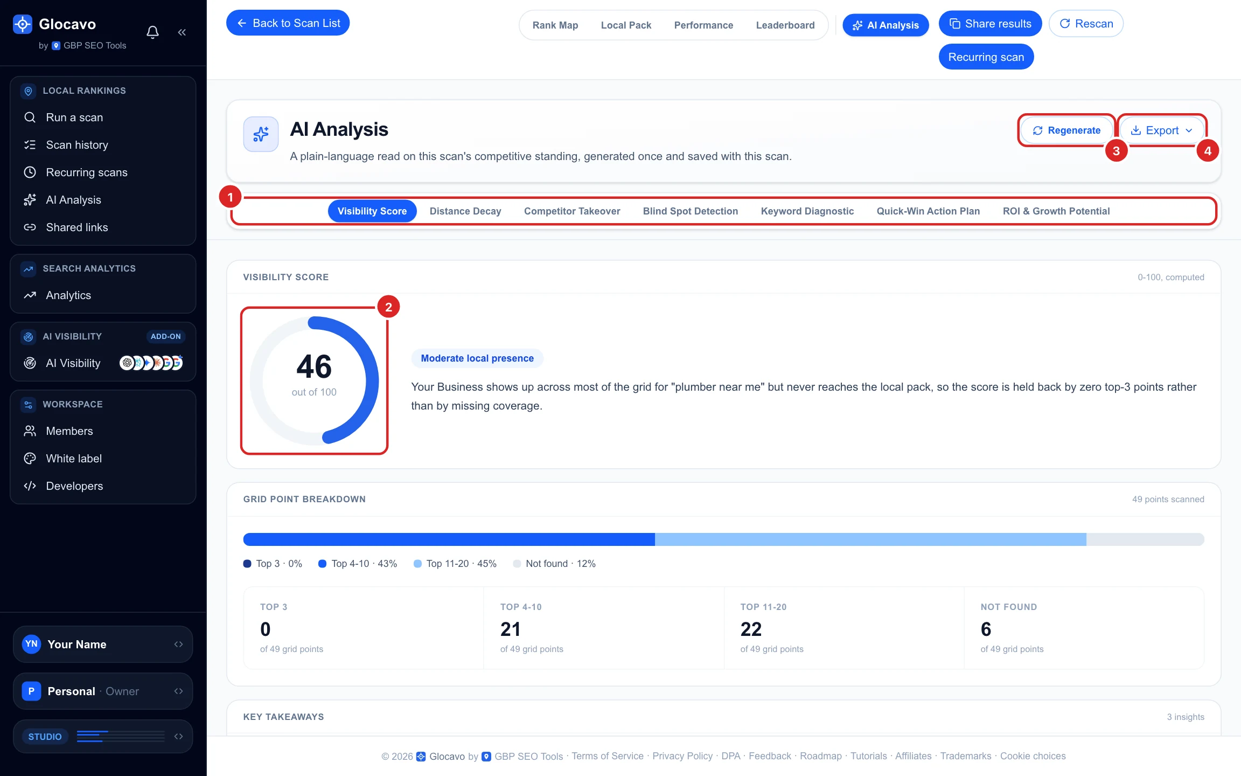The height and width of the screenshot is (776, 1241).
Task: Open the Performance tab
Action: pos(703,25)
